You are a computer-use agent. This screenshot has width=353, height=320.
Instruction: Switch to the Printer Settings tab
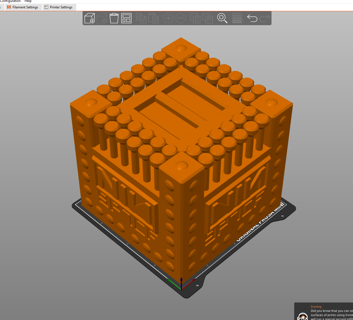59,7
